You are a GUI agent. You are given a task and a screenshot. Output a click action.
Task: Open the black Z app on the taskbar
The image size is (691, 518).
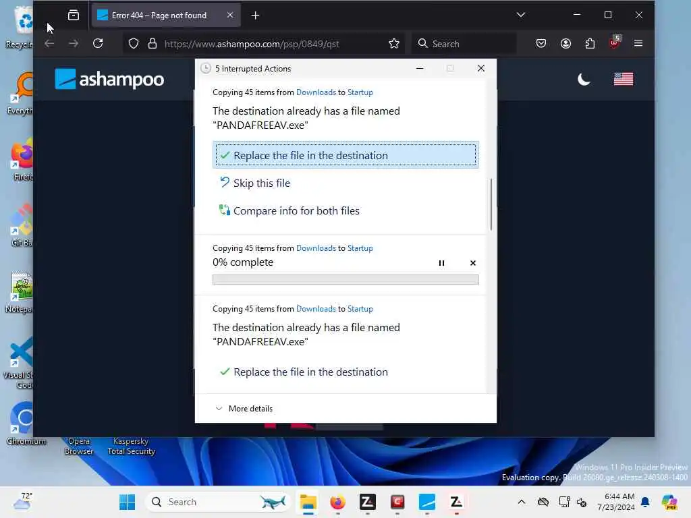(x=368, y=502)
